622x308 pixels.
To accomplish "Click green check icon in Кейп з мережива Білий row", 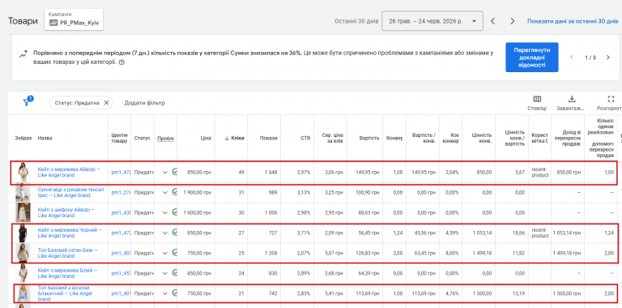I will (175, 273).
